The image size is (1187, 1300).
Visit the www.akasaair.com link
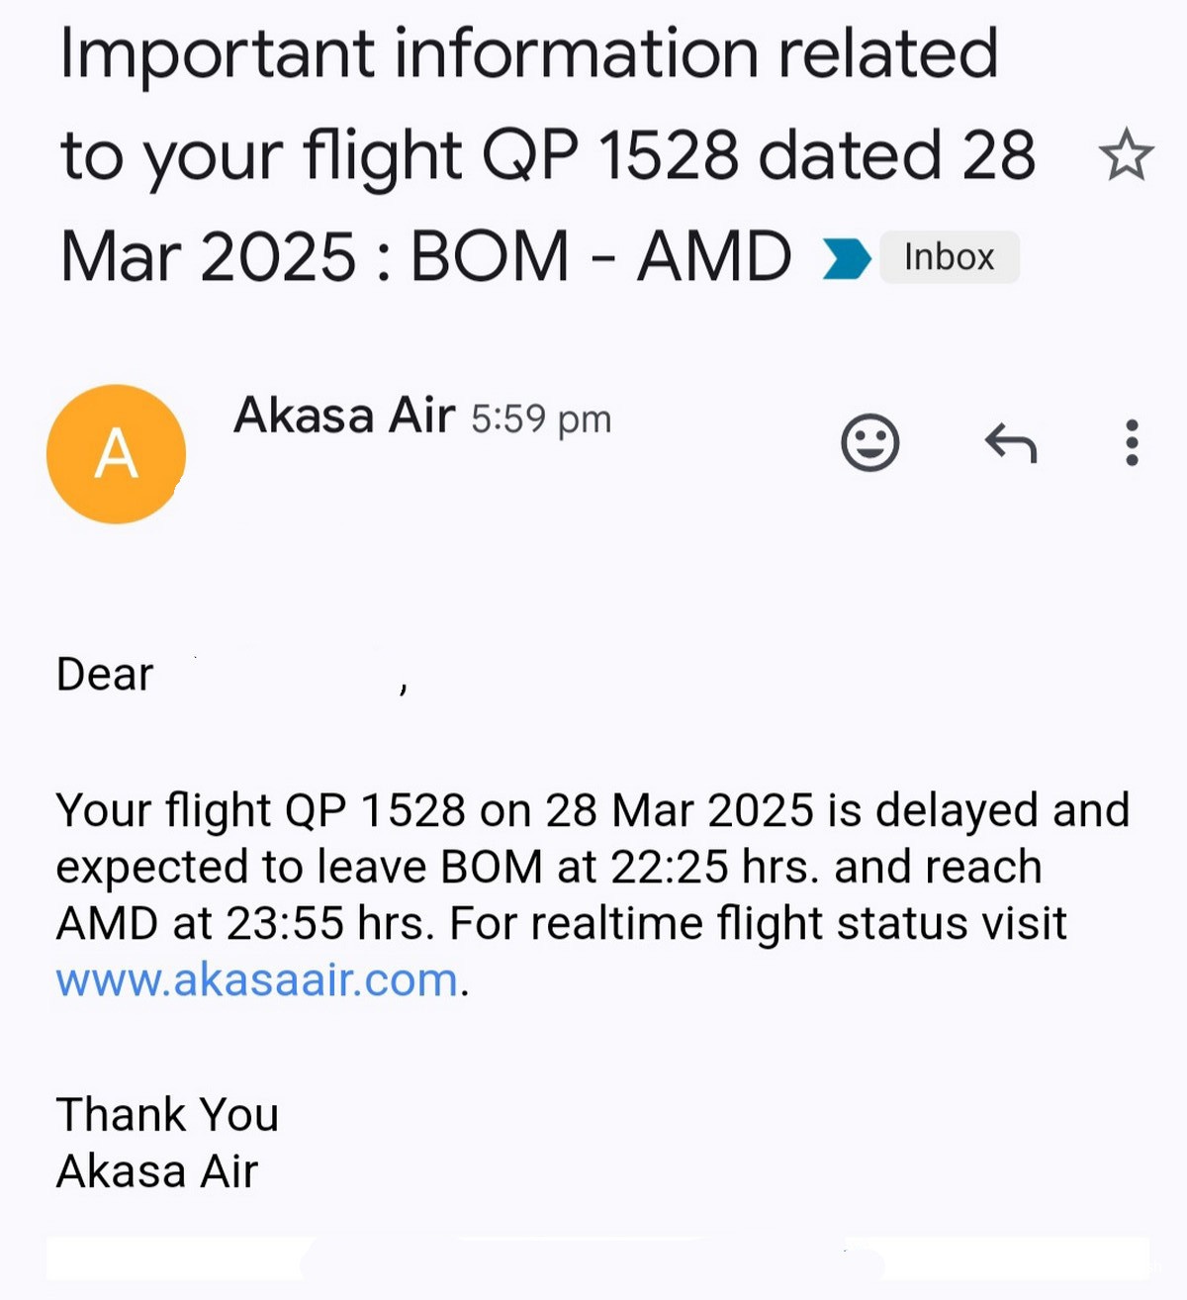(257, 980)
